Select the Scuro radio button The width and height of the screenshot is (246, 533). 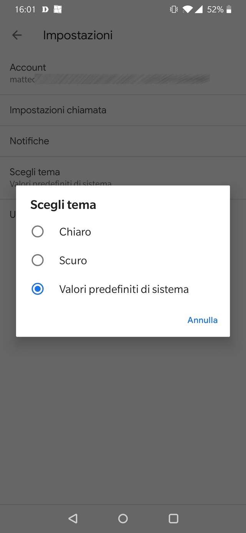[38, 261]
